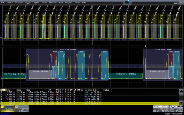This screenshot has height=115, width=184.
Task: Open the Analysis menu
Action: [68, 2]
